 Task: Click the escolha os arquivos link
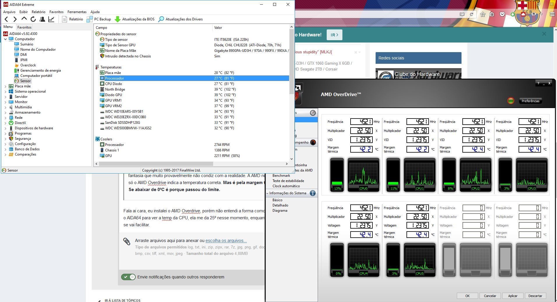coord(226,241)
